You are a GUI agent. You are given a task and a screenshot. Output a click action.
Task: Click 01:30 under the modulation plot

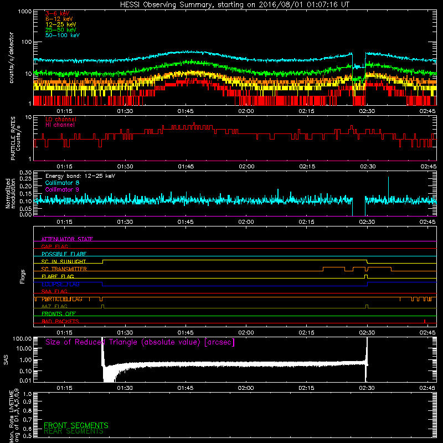coord(125,222)
